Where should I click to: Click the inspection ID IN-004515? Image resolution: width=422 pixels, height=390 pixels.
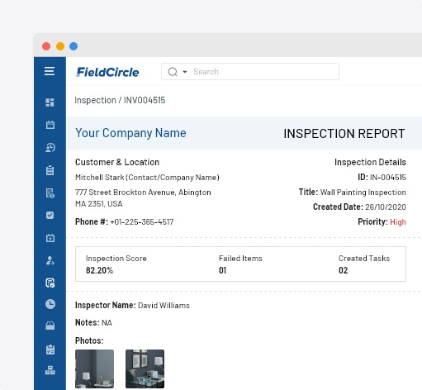388,178
